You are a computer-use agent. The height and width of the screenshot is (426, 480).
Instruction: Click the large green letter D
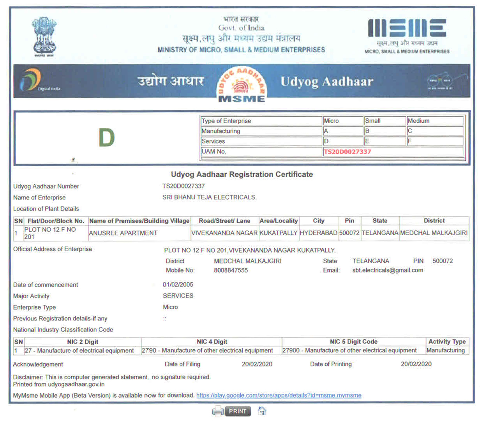[x=106, y=138]
